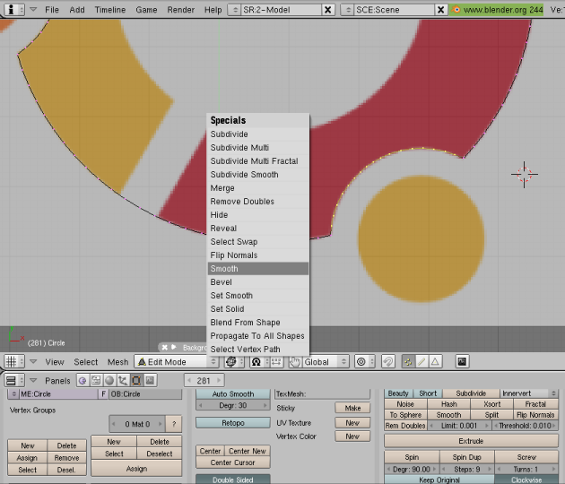The width and height of the screenshot is (565, 484).
Task: Open the Render menu
Action: pyautogui.click(x=180, y=10)
